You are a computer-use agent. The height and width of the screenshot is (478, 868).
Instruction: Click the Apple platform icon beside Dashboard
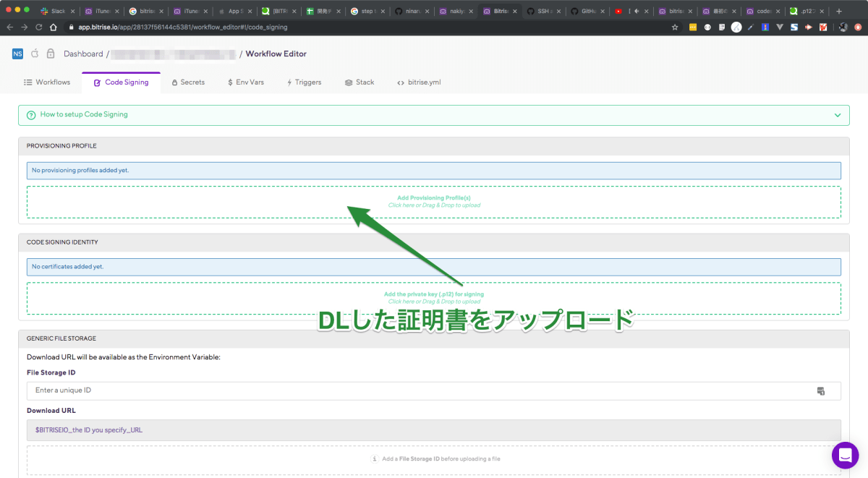(34, 54)
